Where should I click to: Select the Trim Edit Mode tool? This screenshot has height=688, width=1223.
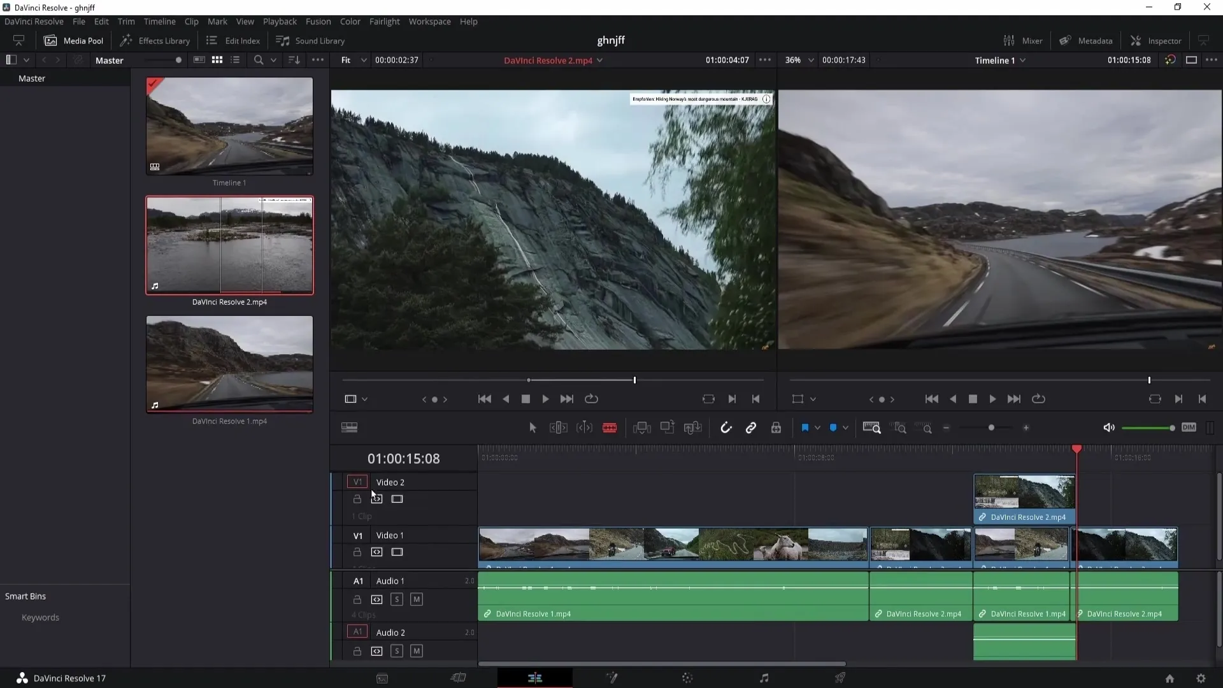pyautogui.click(x=559, y=428)
